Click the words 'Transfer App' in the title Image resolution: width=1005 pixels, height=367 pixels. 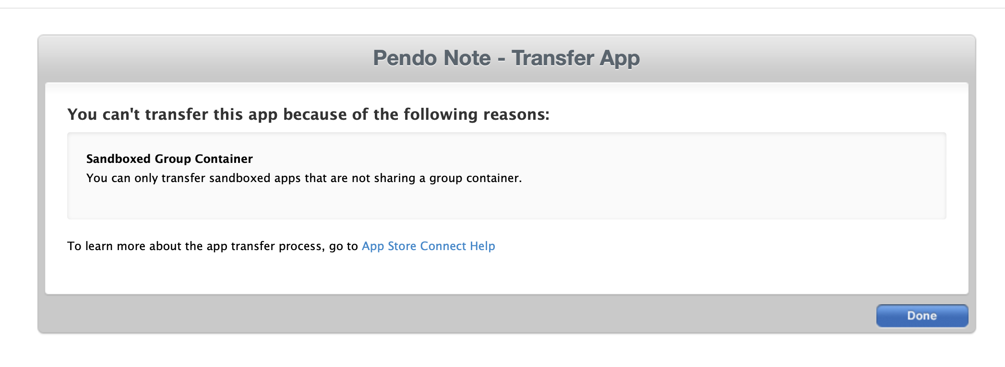[575, 58]
